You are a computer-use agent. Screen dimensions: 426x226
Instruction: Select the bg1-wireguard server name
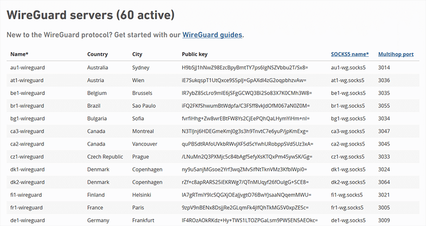tap(28, 119)
